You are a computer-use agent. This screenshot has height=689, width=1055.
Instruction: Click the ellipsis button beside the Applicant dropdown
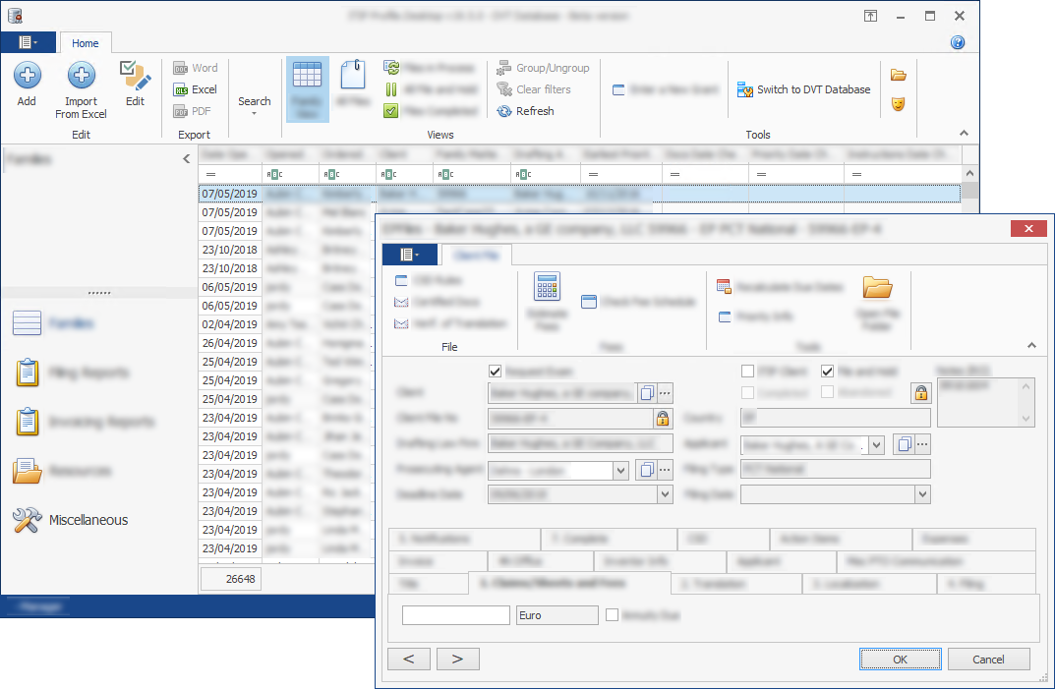coord(922,444)
